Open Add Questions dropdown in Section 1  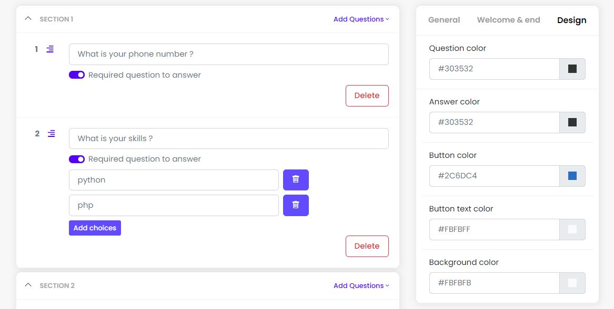(361, 19)
